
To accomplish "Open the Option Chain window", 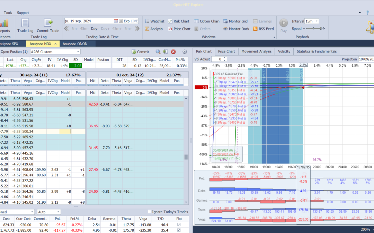I will 207,21.
